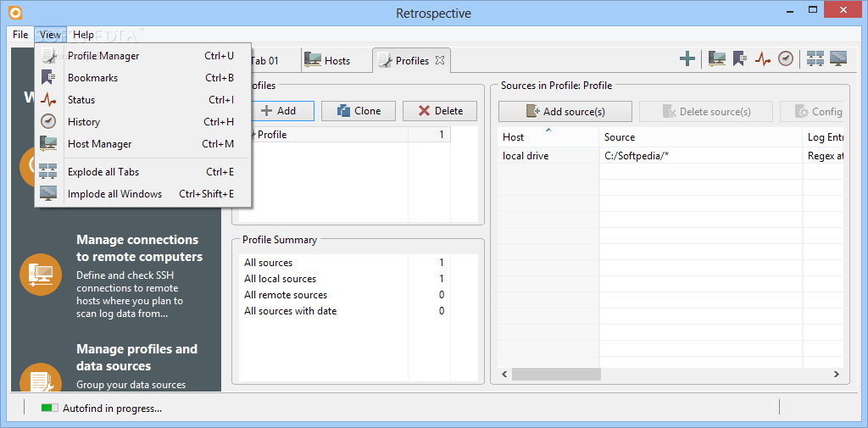Click Manage profiles and data sources heading
Image resolution: width=868 pixels, height=428 pixels.
click(136, 357)
